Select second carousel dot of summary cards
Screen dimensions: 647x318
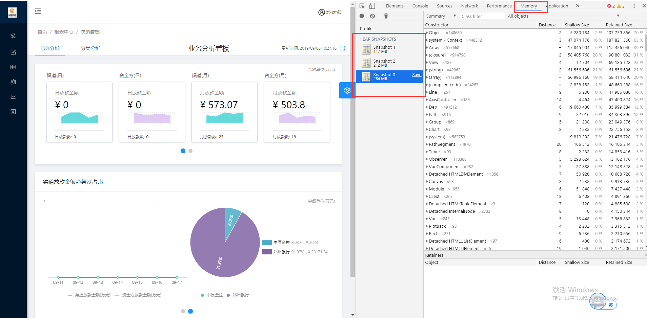point(190,151)
